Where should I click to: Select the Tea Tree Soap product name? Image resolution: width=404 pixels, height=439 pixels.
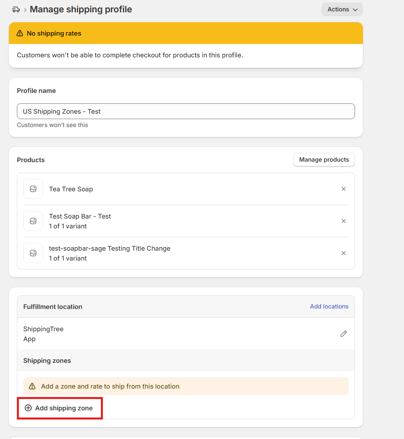(71, 189)
